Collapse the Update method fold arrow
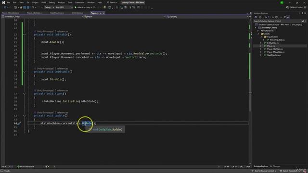308x173 pixels. pyautogui.click(x=25, y=116)
